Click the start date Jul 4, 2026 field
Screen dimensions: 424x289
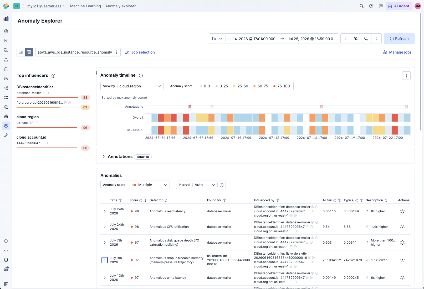[252, 39]
